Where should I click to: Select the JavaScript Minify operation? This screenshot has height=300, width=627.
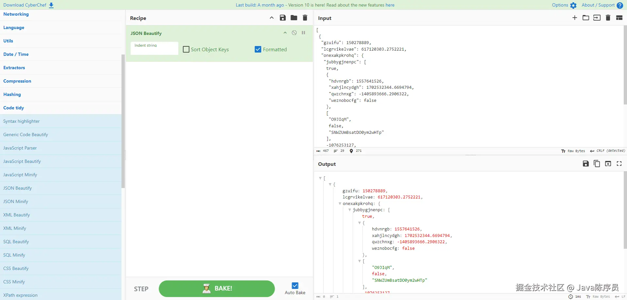coord(61,175)
